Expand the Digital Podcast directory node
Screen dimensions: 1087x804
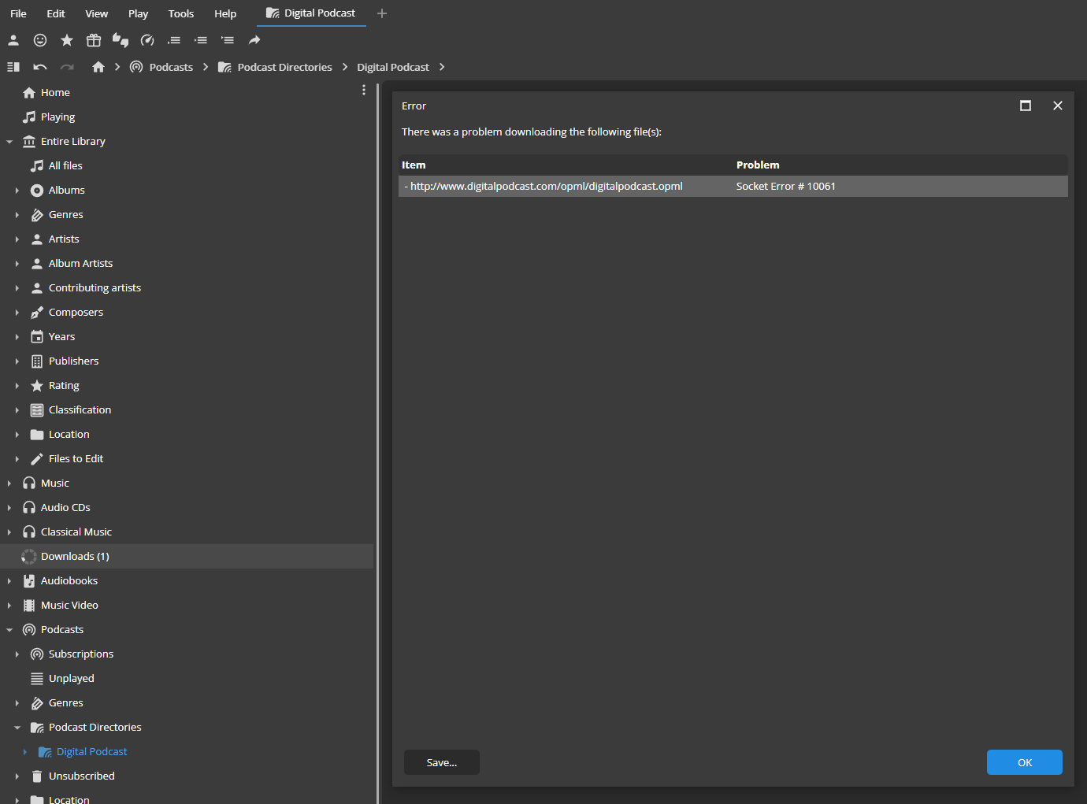click(x=24, y=752)
